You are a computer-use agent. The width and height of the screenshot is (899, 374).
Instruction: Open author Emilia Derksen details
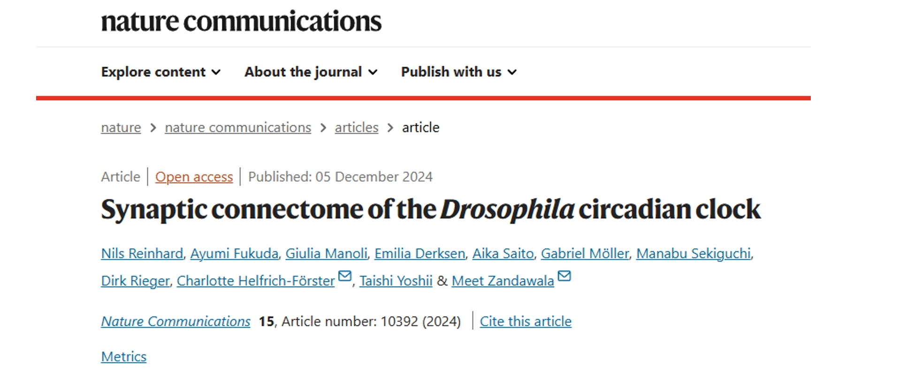[420, 253]
